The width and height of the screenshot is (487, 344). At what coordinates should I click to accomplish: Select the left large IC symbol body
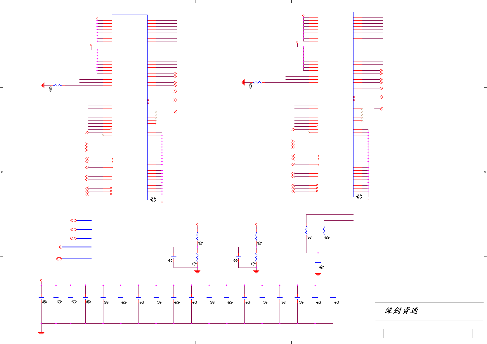pos(130,107)
